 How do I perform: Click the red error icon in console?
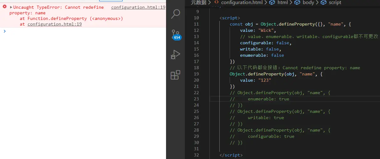(x=4, y=7)
